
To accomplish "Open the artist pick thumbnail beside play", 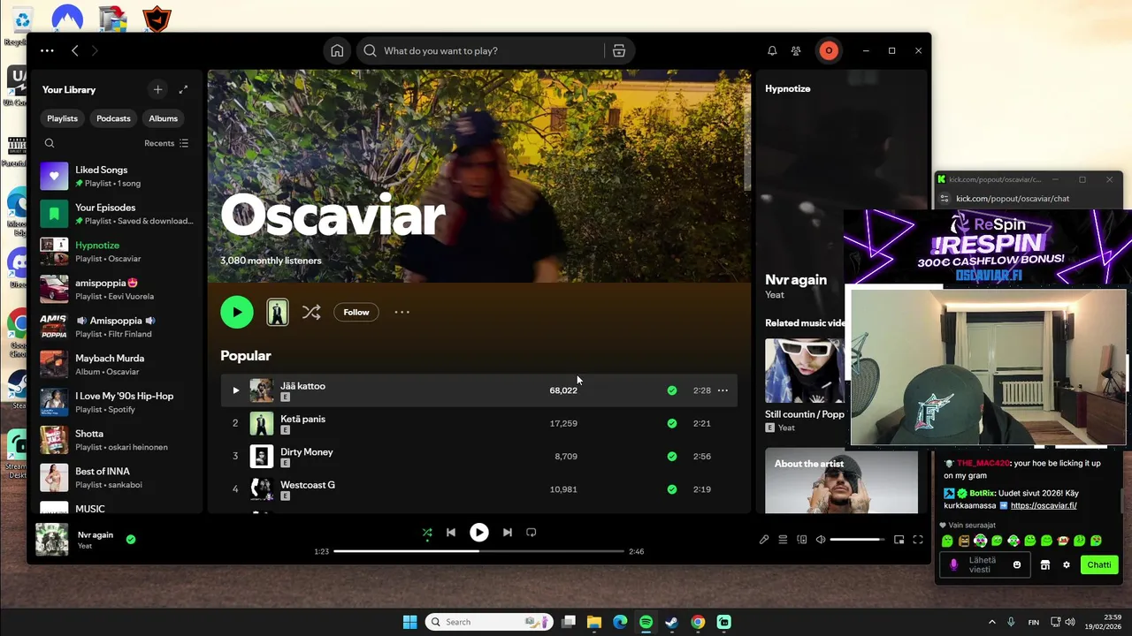I will 278,312.
